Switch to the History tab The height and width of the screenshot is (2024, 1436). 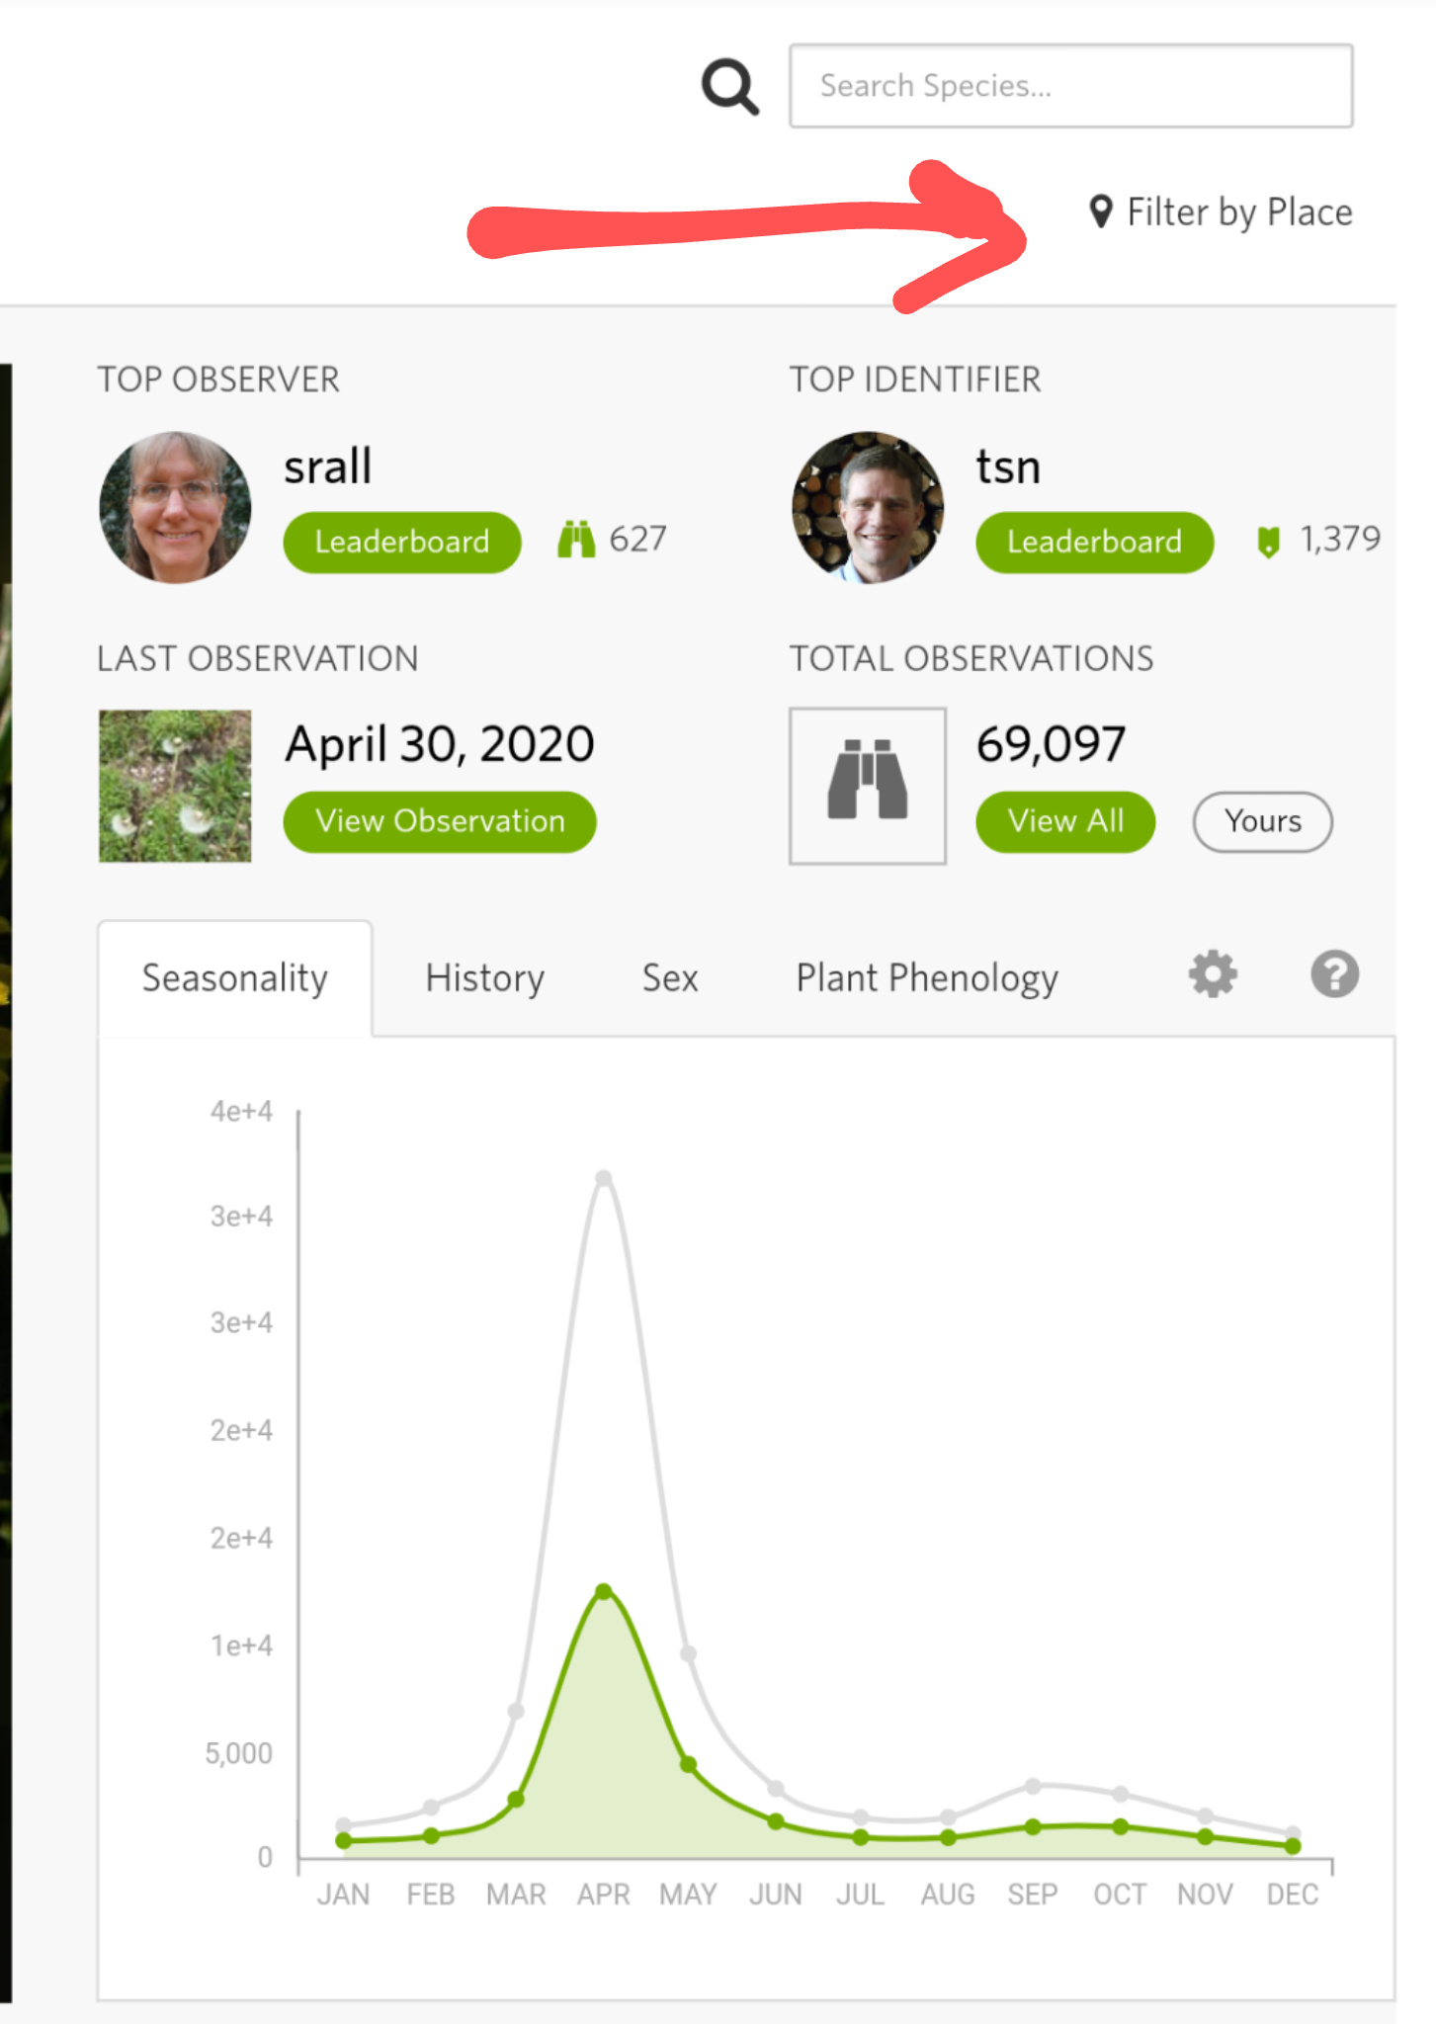click(484, 978)
